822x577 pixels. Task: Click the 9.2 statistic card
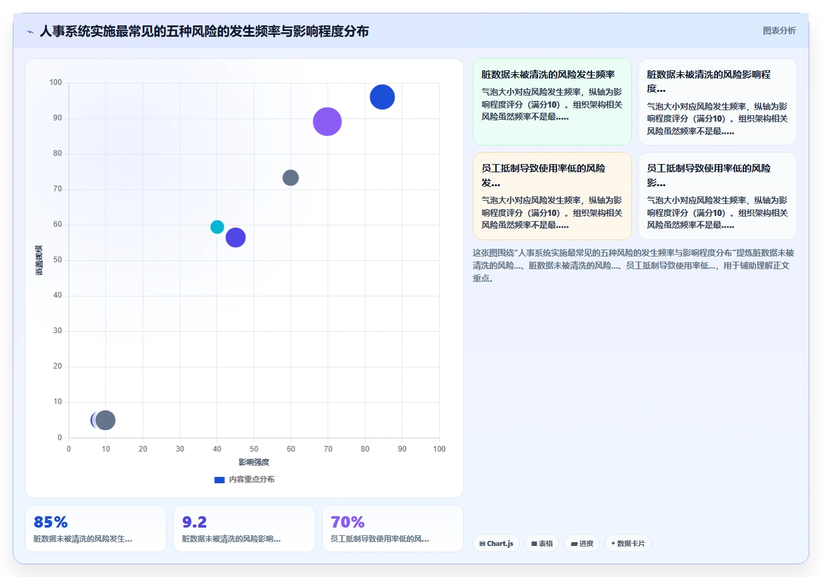(244, 528)
